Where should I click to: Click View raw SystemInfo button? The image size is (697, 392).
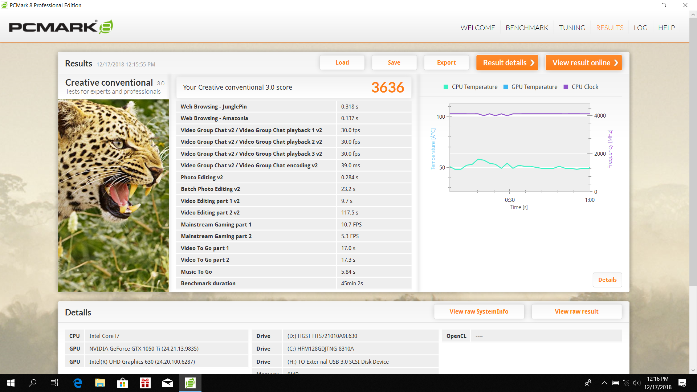pos(479,311)
